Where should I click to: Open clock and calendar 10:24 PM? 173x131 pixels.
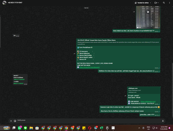(x=164, y=128)
